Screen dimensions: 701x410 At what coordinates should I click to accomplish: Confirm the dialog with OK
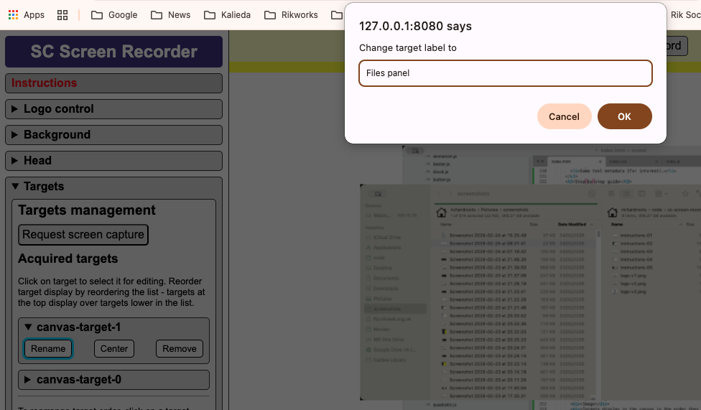click(x=625, y=116)
